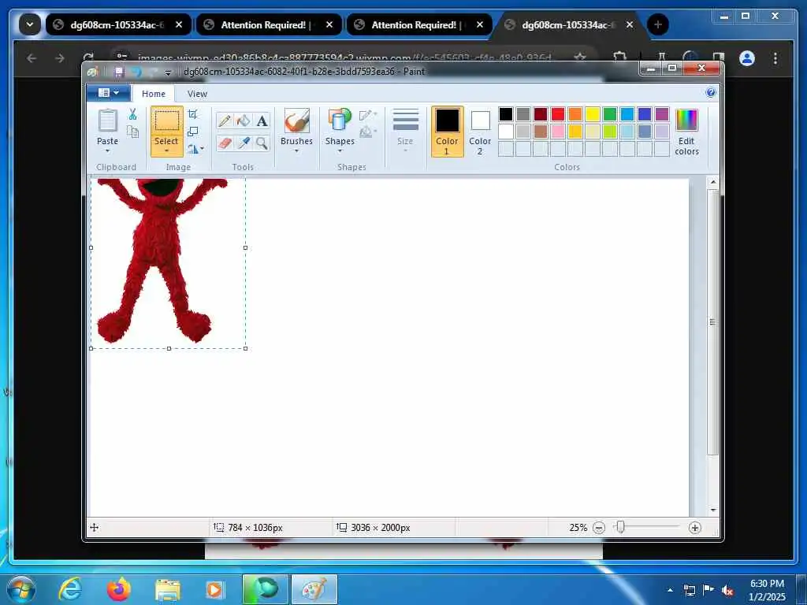Click the zoom in plus button
This screenshot has height=605, width=807.
click(x=695, y=528)
